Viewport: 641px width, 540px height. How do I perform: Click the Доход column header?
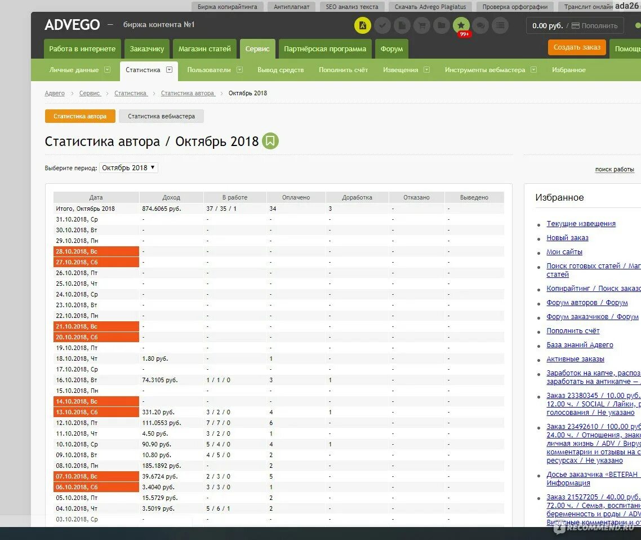click(x=171, y=197)
